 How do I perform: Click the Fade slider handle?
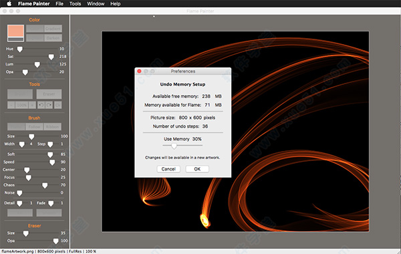click(x=51, y=203)
